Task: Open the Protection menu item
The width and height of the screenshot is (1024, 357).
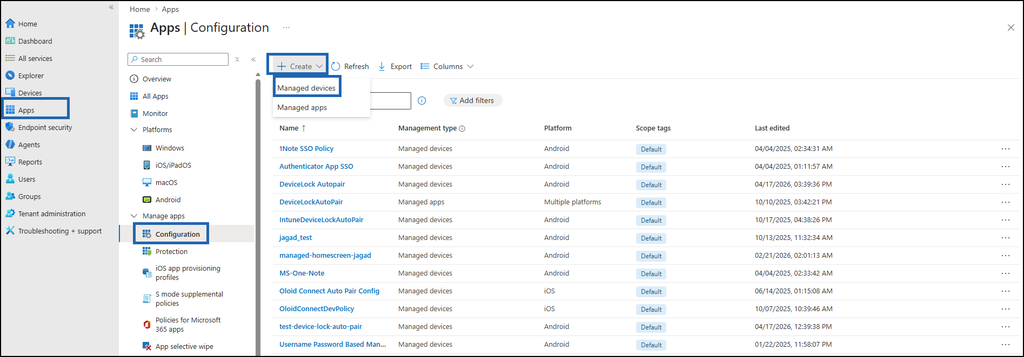Action: pos(171,251)
